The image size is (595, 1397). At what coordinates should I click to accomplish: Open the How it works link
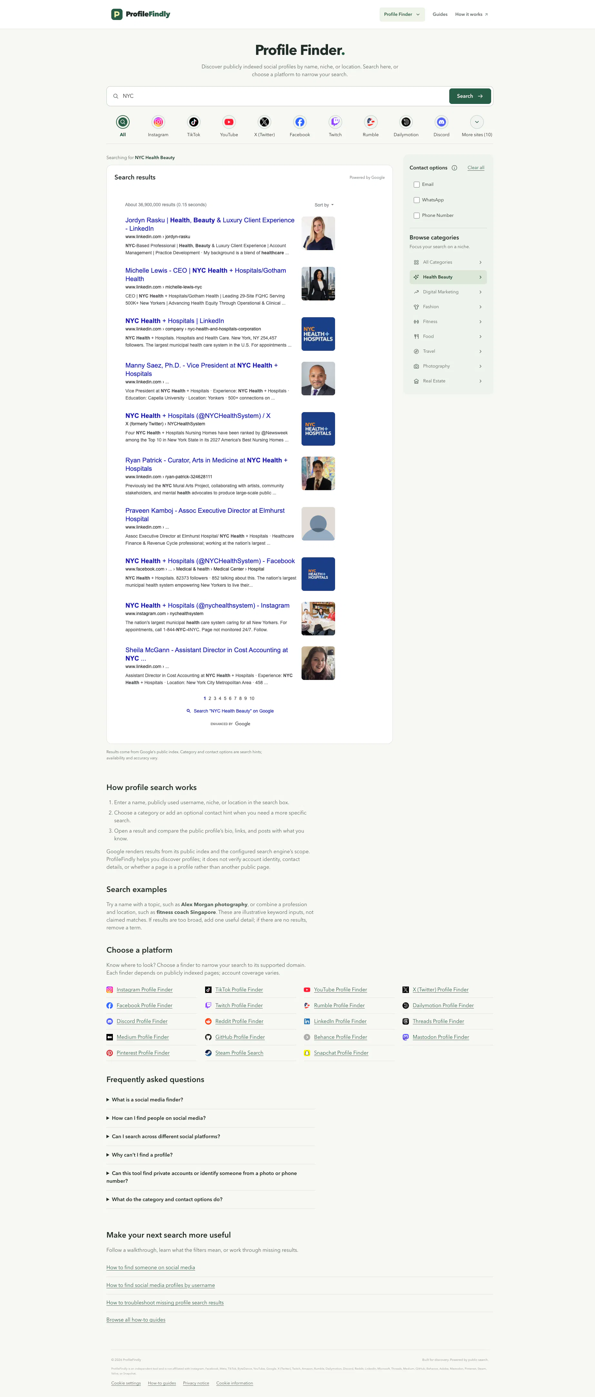pos(471,15)
